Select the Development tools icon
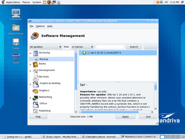 (x=35, y=71)
